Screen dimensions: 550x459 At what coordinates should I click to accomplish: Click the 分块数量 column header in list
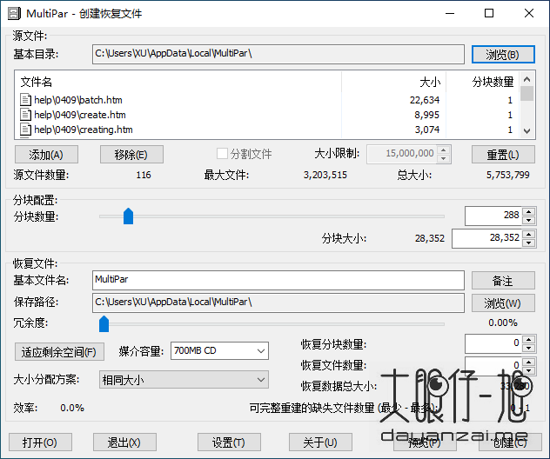(483, 82)
